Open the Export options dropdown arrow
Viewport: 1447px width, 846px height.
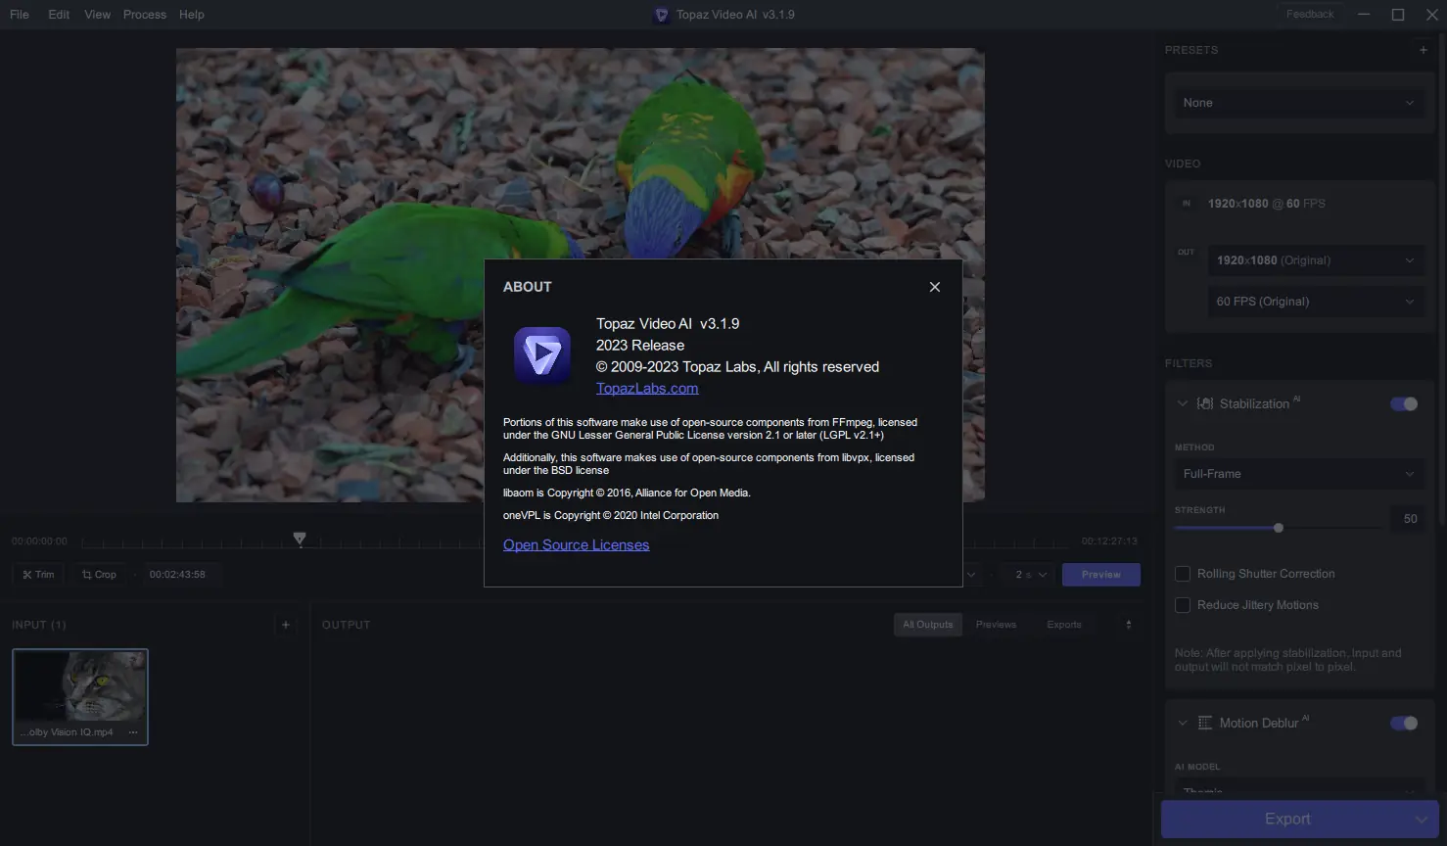tap(1422, 819)
